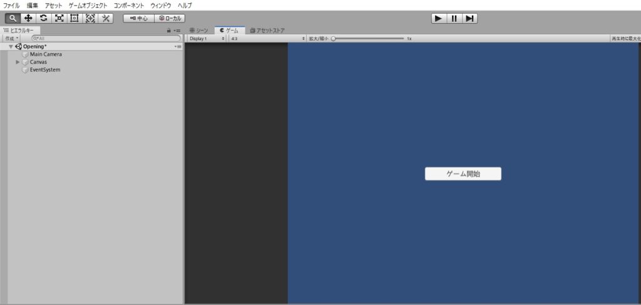The width and height of the screenshot is (641, 305).
Task: Toggle the 中心 pivot mode button
Action: point(138,18)
